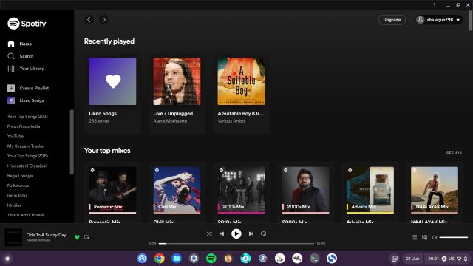Open Chrome from the shelf
This screenshot has width=473, height=266.
[x=160, y=259]
